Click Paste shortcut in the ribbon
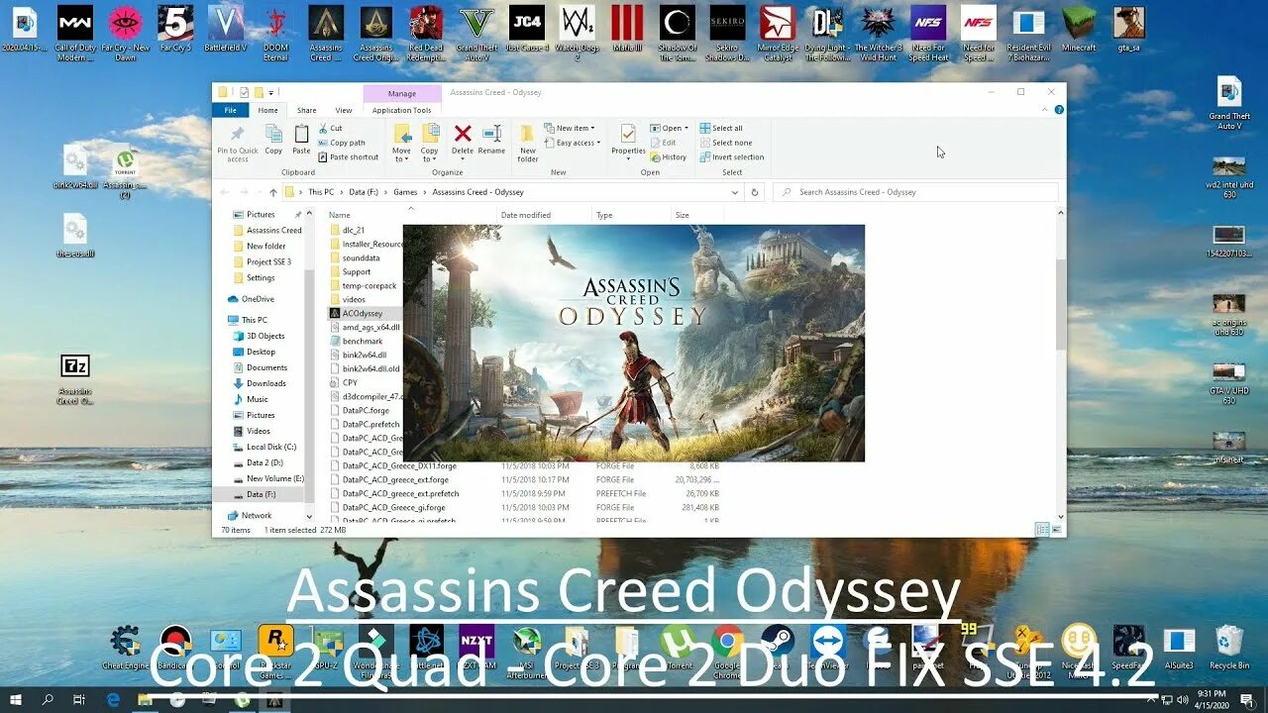Image resolution: width=1268 pixels, height=713 pixels. point(349,156)
